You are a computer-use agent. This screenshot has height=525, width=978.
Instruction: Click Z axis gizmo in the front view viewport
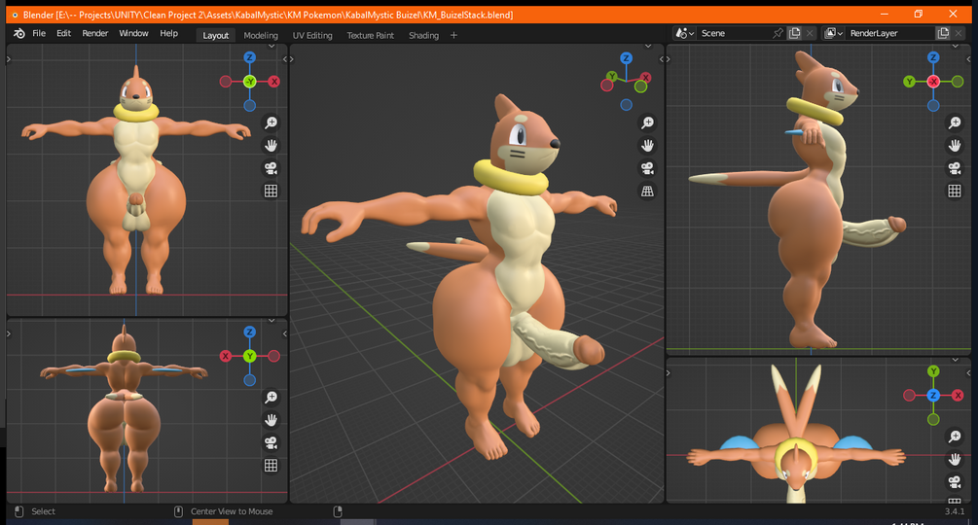(x=249, y=58)
